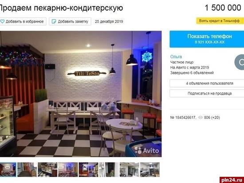The height and width of the screenshot is (183, 244).
Task: Select the fifth thumbnail in gallery
Action: click(88, 170)
